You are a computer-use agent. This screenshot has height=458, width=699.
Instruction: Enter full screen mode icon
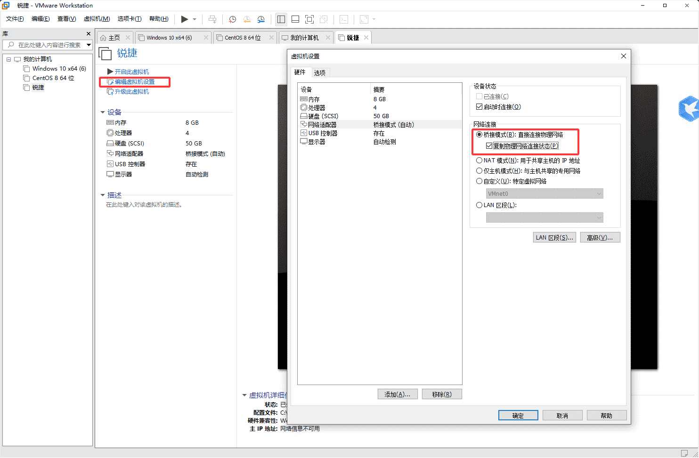tap(309, 19)
